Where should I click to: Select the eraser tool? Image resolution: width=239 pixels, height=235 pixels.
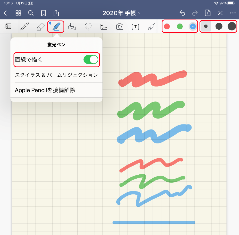click(41, 26)
